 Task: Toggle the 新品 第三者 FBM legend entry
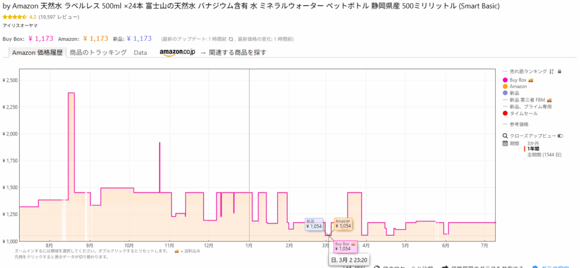(527, 100)
